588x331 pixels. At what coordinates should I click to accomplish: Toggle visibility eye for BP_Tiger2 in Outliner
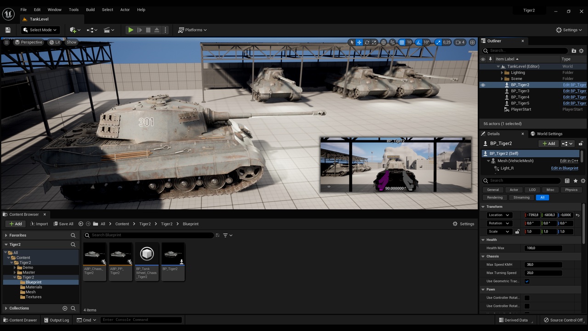pyautogui.click(x=483, y=85)
